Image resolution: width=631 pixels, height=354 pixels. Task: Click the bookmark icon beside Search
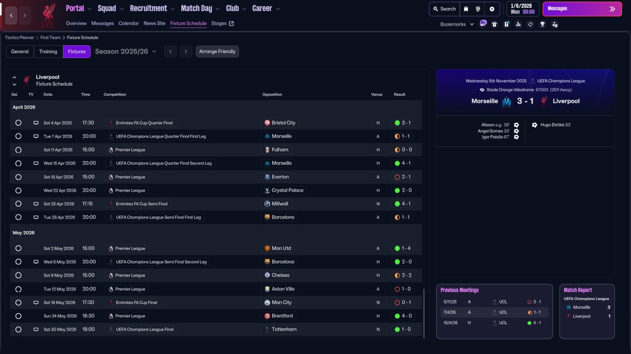(466, 9)
